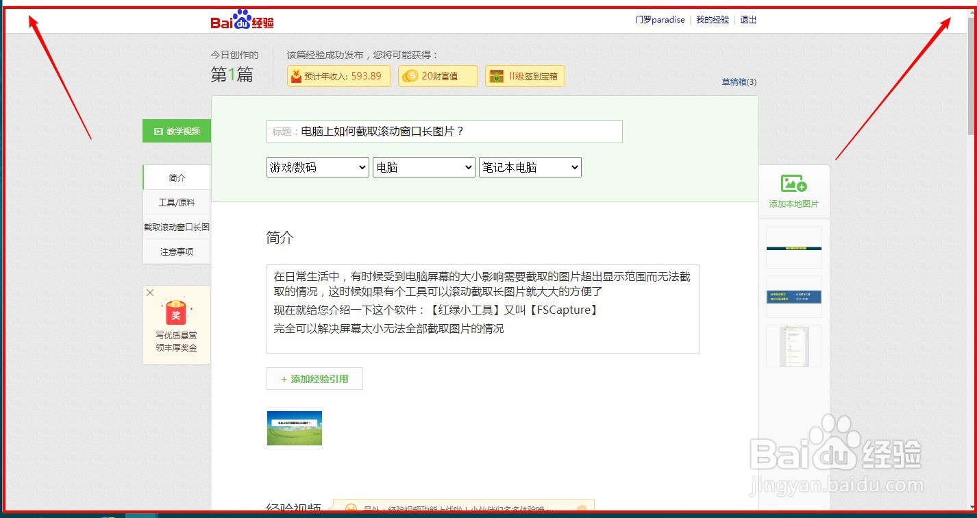Click the 添加经验引用 button

[314, 378]
